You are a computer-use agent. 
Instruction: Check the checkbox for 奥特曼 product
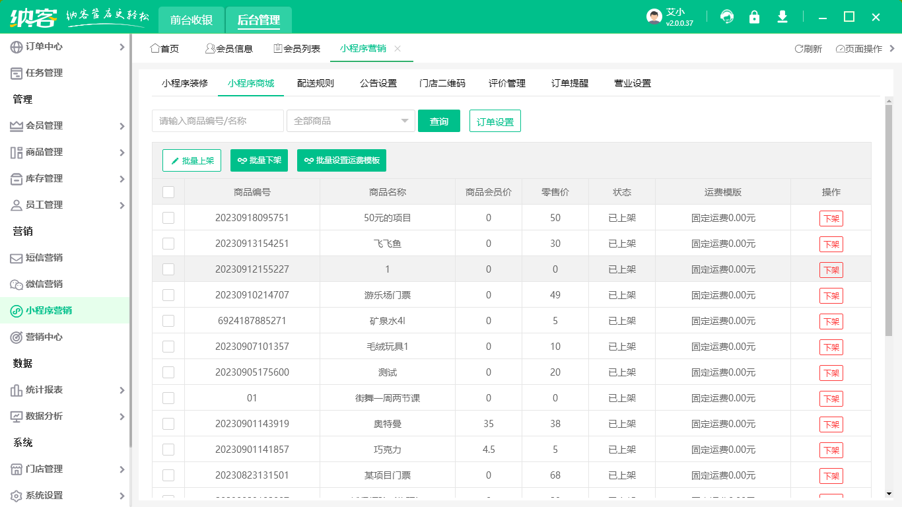coord(168,424)
